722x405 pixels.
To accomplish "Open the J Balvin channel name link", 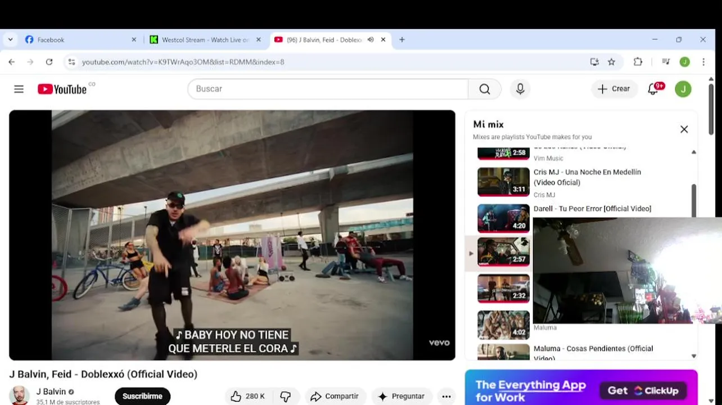I will coord(51,391).
